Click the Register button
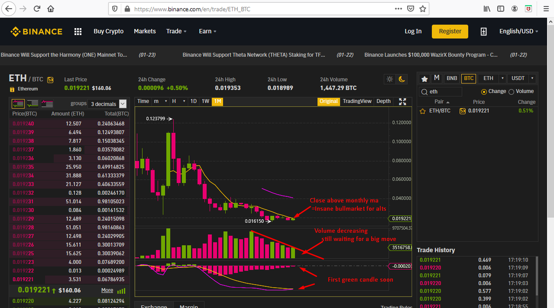The width and height of the screenshot is (554, 308). (450, 31)
